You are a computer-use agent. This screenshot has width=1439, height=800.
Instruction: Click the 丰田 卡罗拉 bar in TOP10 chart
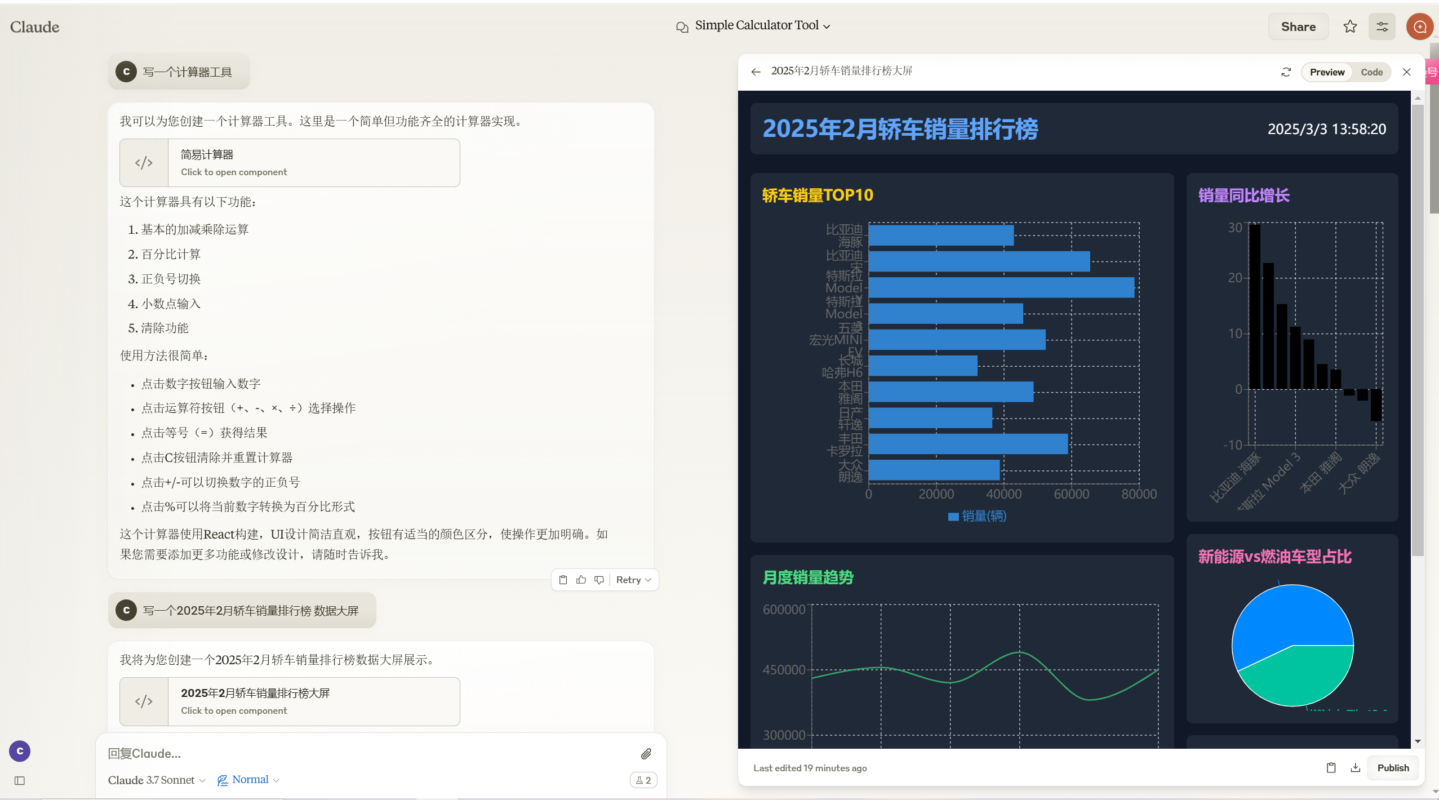(968, 444)
